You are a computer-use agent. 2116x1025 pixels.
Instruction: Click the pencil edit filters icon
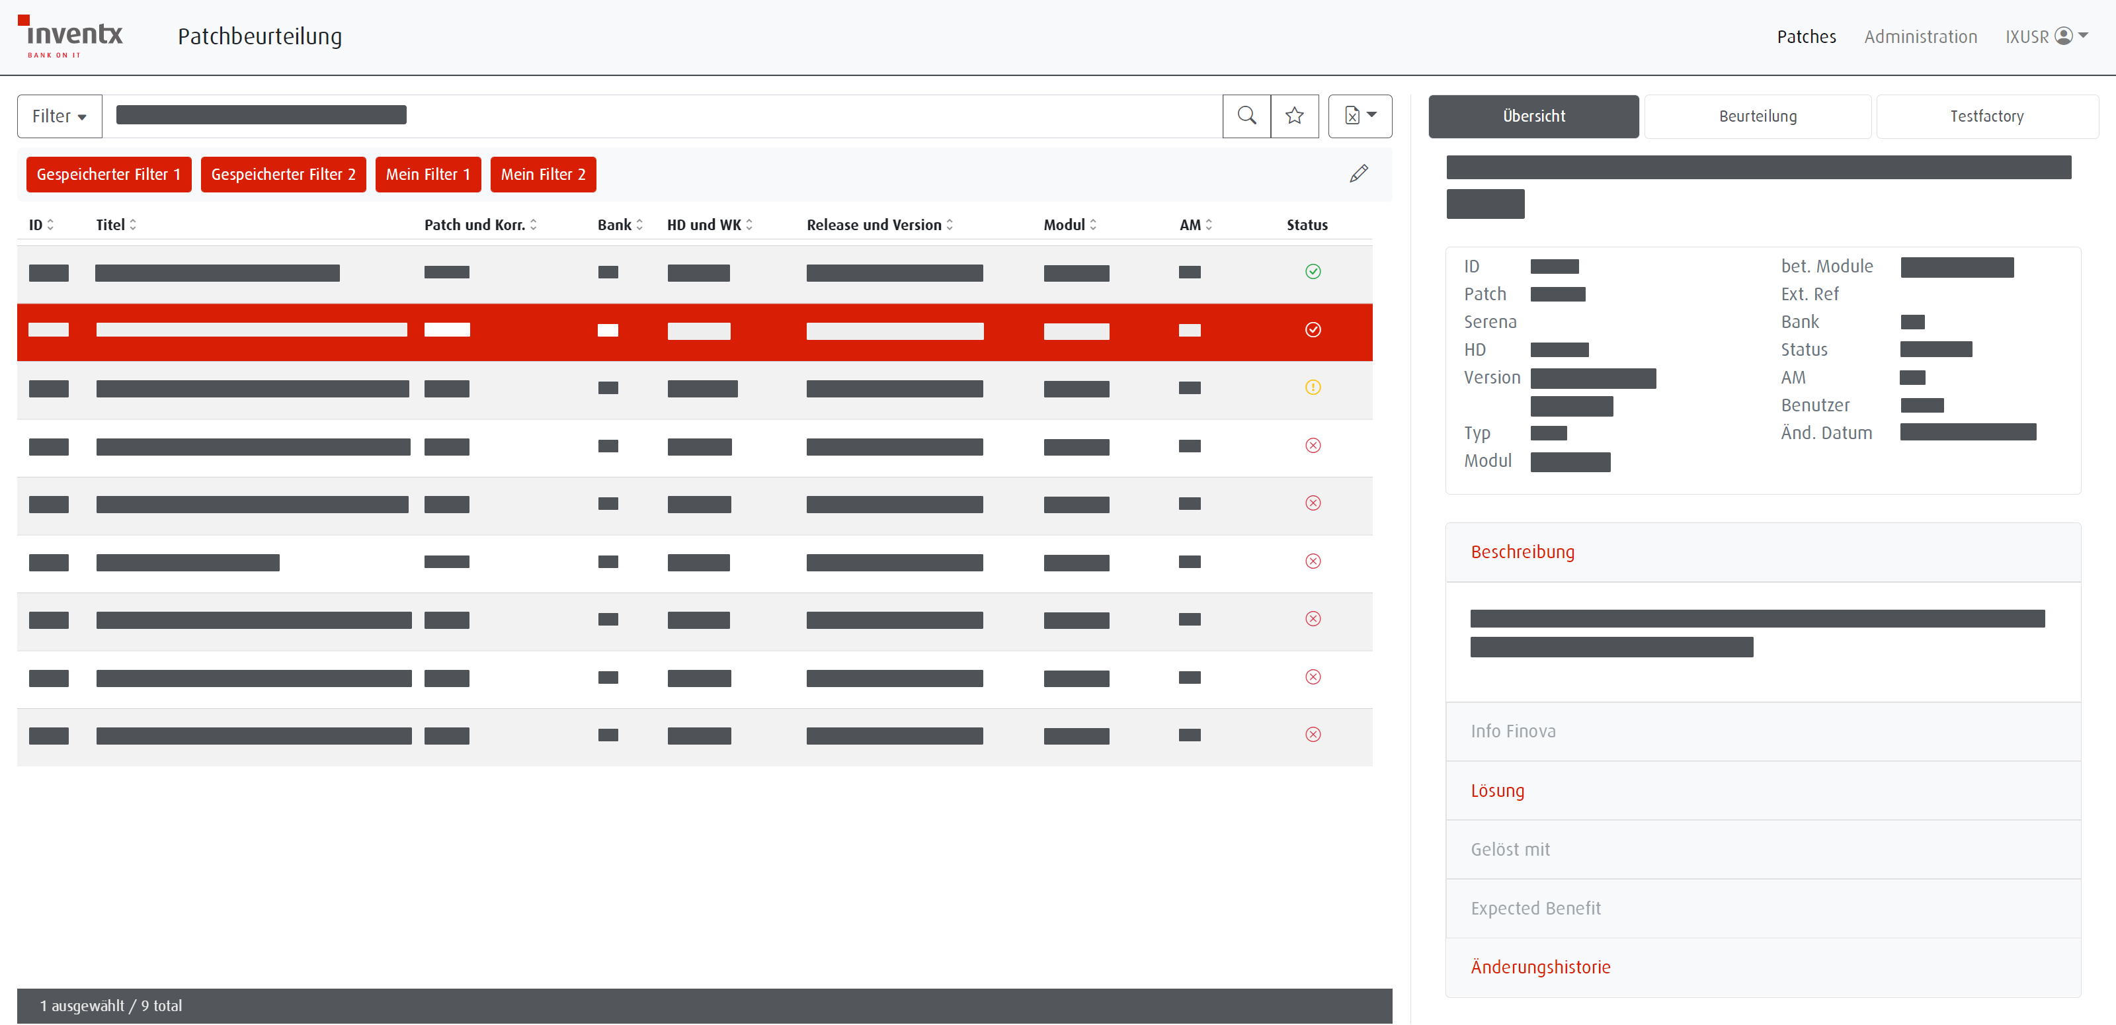tap(1359, 173)
